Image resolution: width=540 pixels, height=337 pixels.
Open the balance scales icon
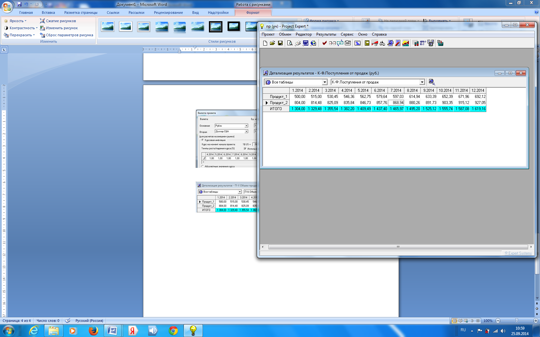tap(382, 43)
